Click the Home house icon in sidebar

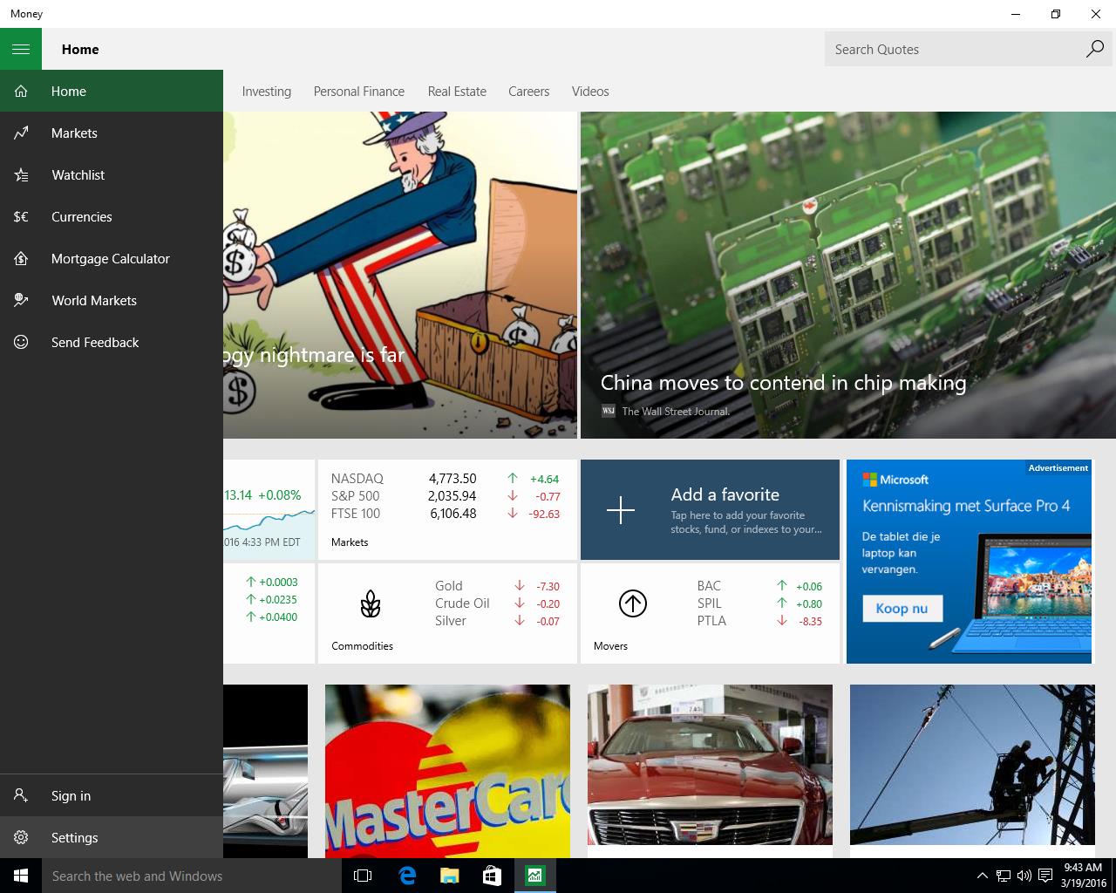click(x=21, y=91)
